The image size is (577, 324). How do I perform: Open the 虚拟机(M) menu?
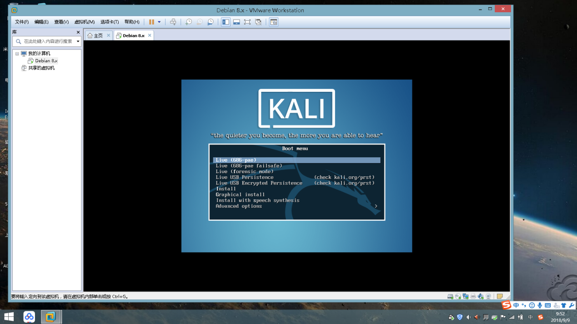(85, 22)
